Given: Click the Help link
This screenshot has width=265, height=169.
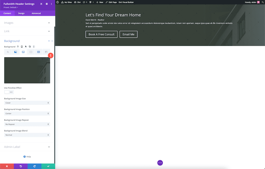Looking at the screenshot, I should pyautogui.click(x=27, y=157).
